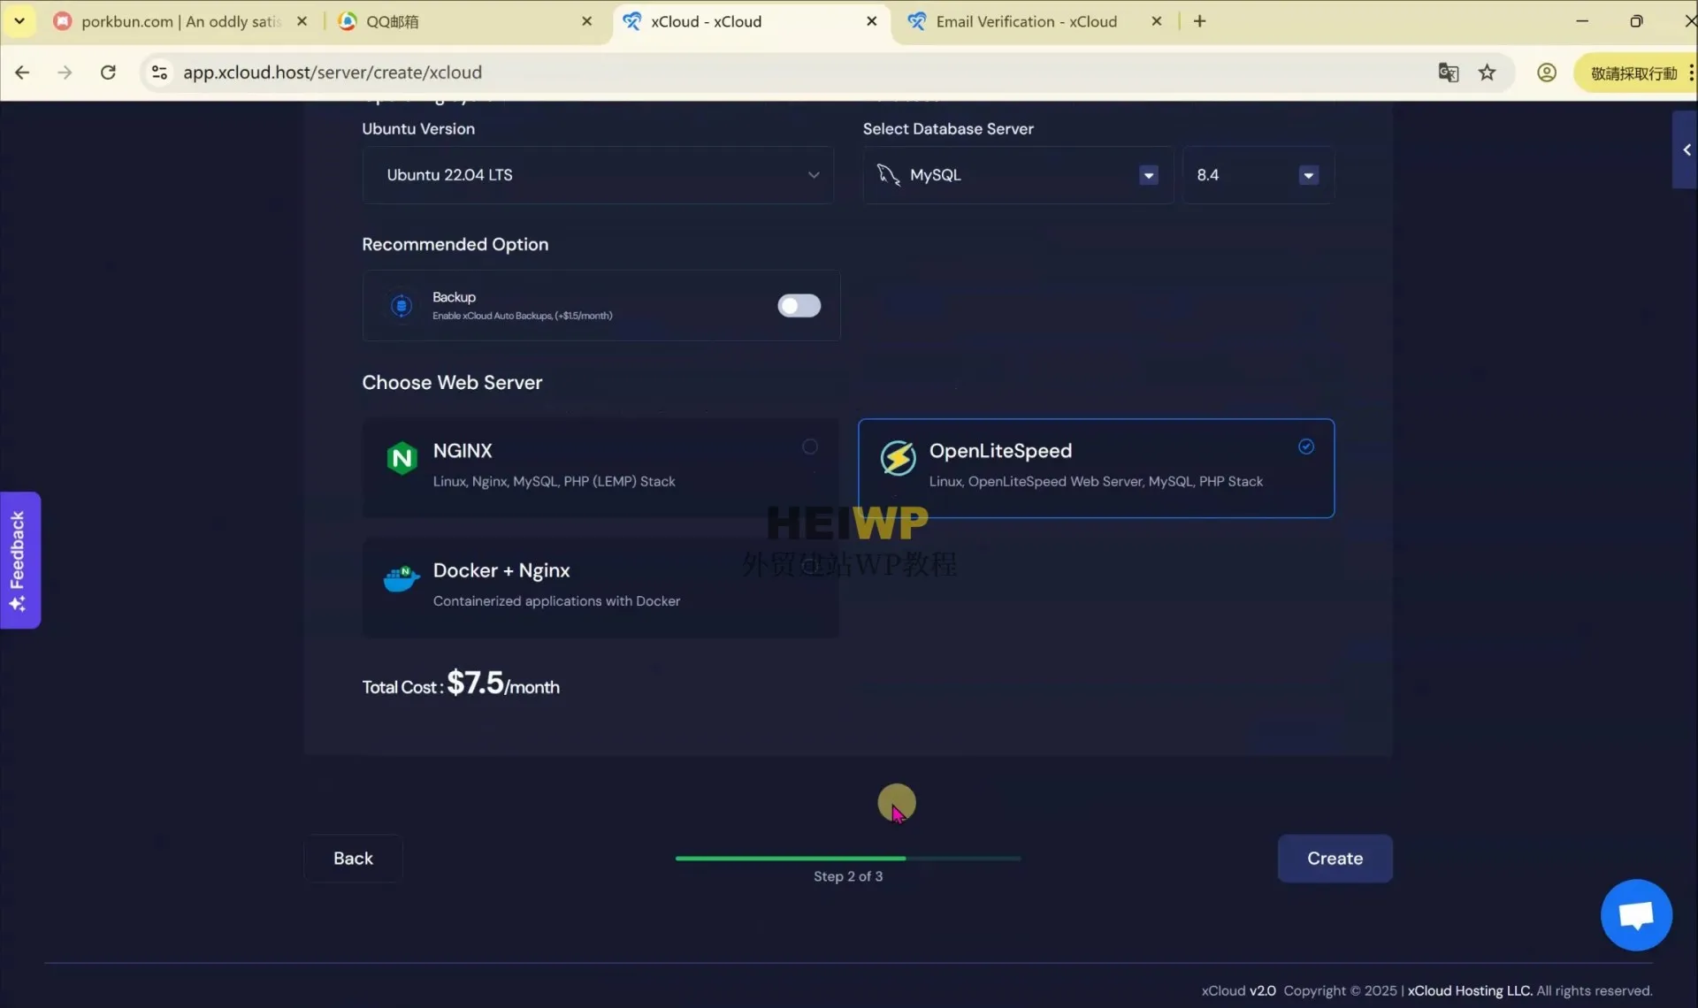The image size is (1698, 1008).
Task: Open Google Translate from the address bar
Action: 1449,72
